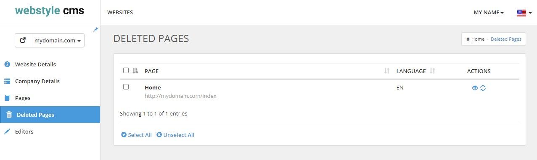Click the Pages book icon
Viewport: 537px width, 160px height.
[x=7, y=98]
